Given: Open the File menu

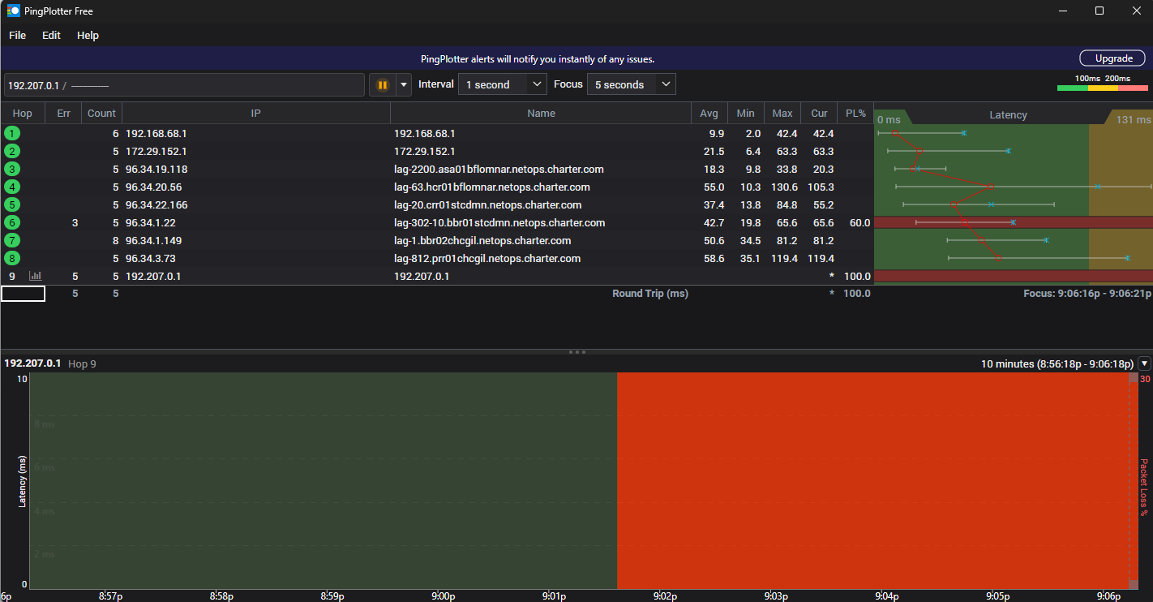Looking at the screenshot, I should tap(18, 35).
